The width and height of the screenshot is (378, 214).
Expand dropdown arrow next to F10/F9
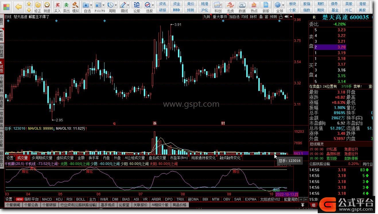tap(103, 5)
